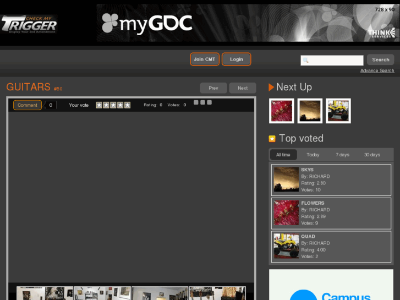Click the Check My Trigger logo
Screen dimensions: 400x300
pyautogui.click(x=29, y=25)
